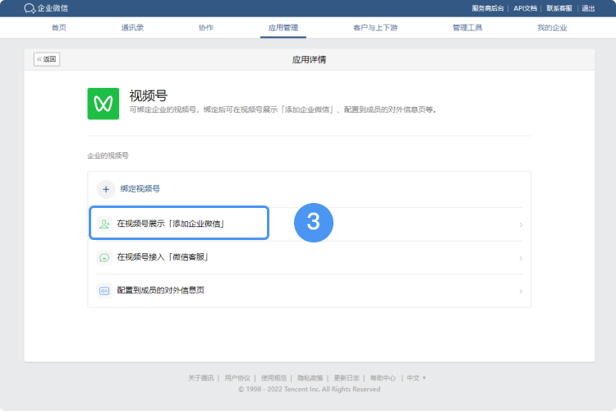Image resolution: width=616 pixels, height=411 pixels.
Task: Open the 中文 language dropdown
Action: (x=416, y=378)
